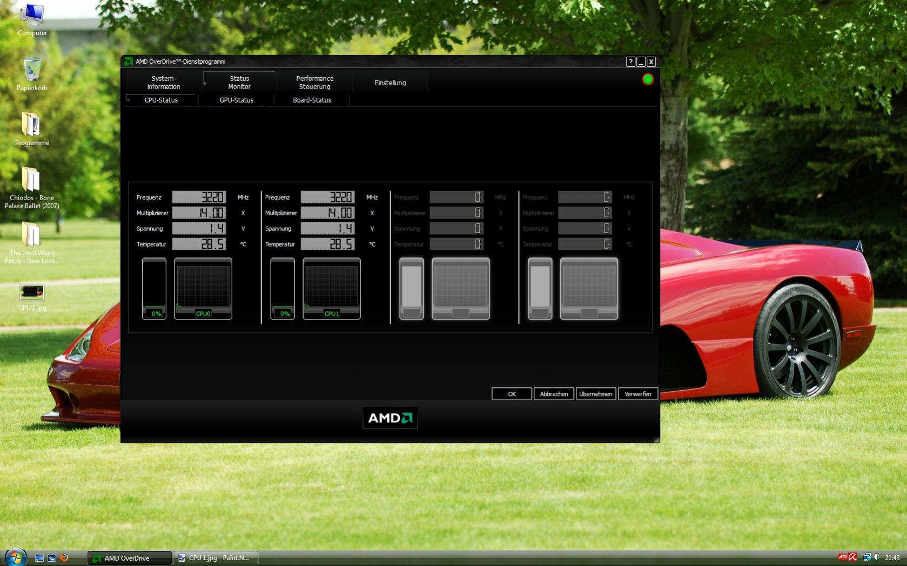Select the Status Monitor tab
This screenshot has height=566, width=907.
(239, 83)
